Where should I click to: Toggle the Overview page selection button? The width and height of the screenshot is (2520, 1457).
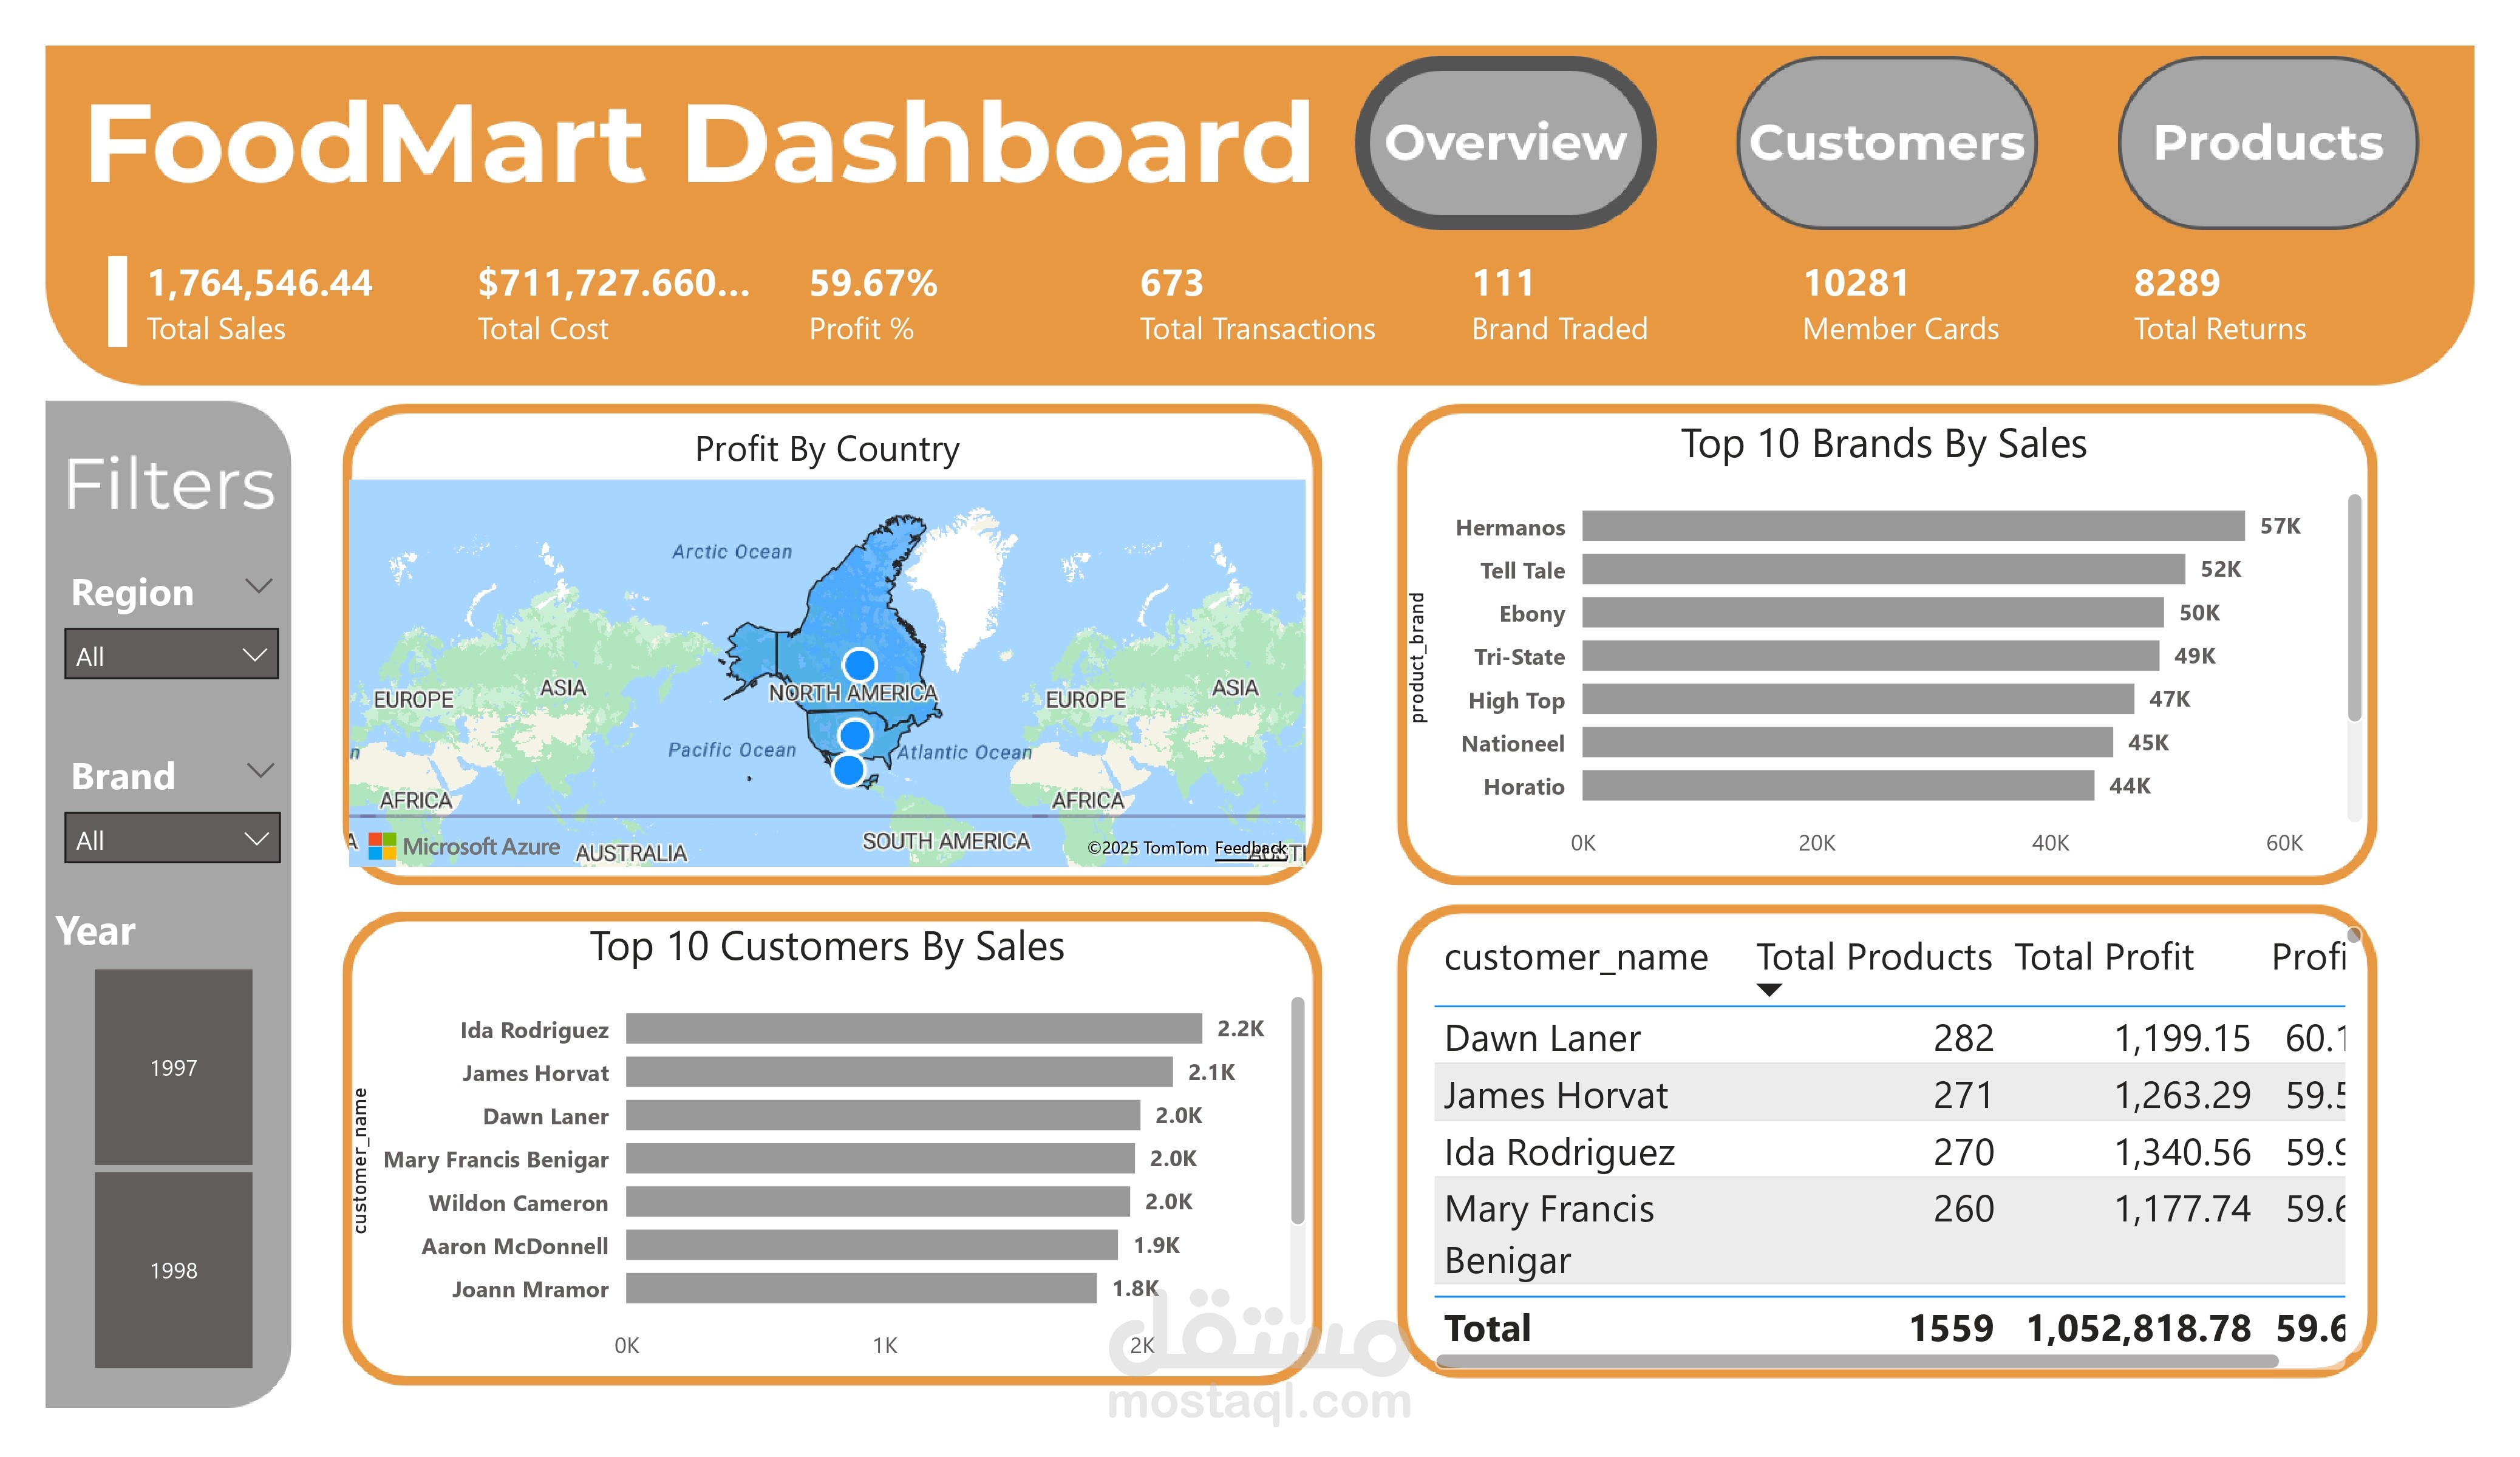tap(1506, 143)
